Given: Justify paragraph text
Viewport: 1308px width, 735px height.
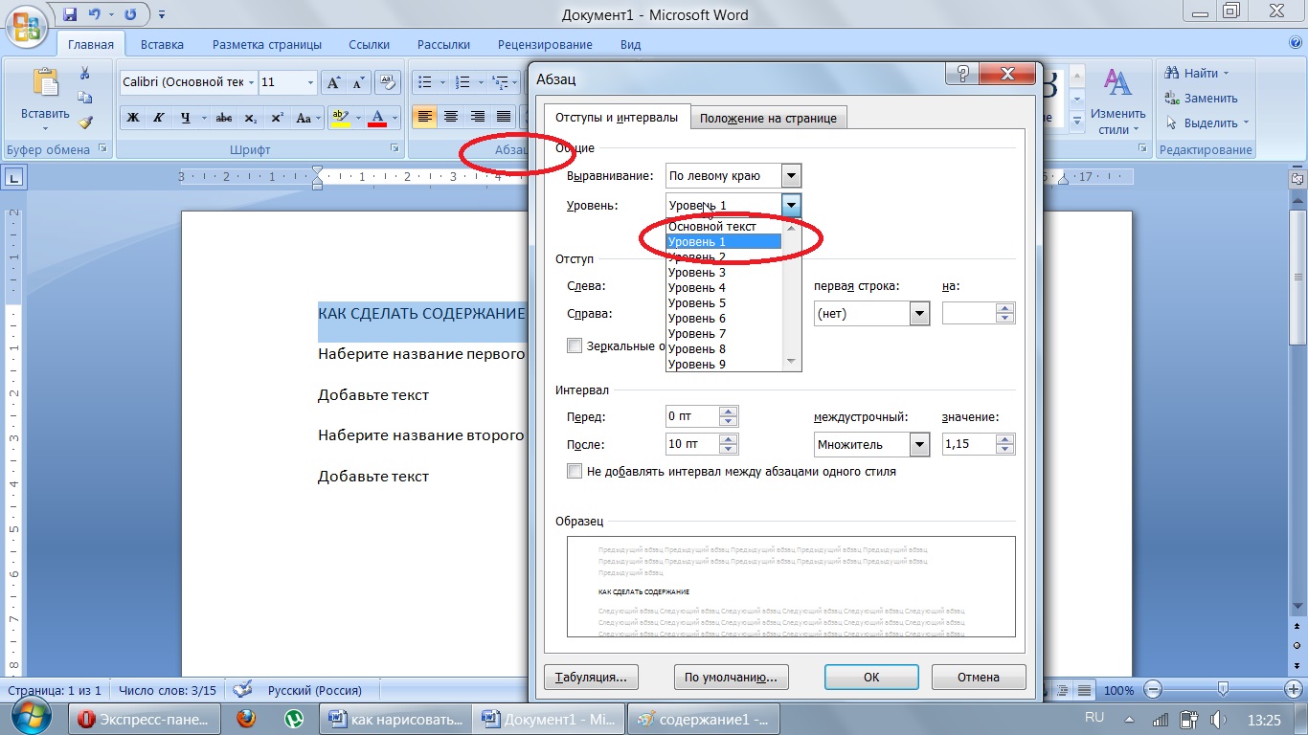Looking at the screenshot, I should tap(503, 118).
